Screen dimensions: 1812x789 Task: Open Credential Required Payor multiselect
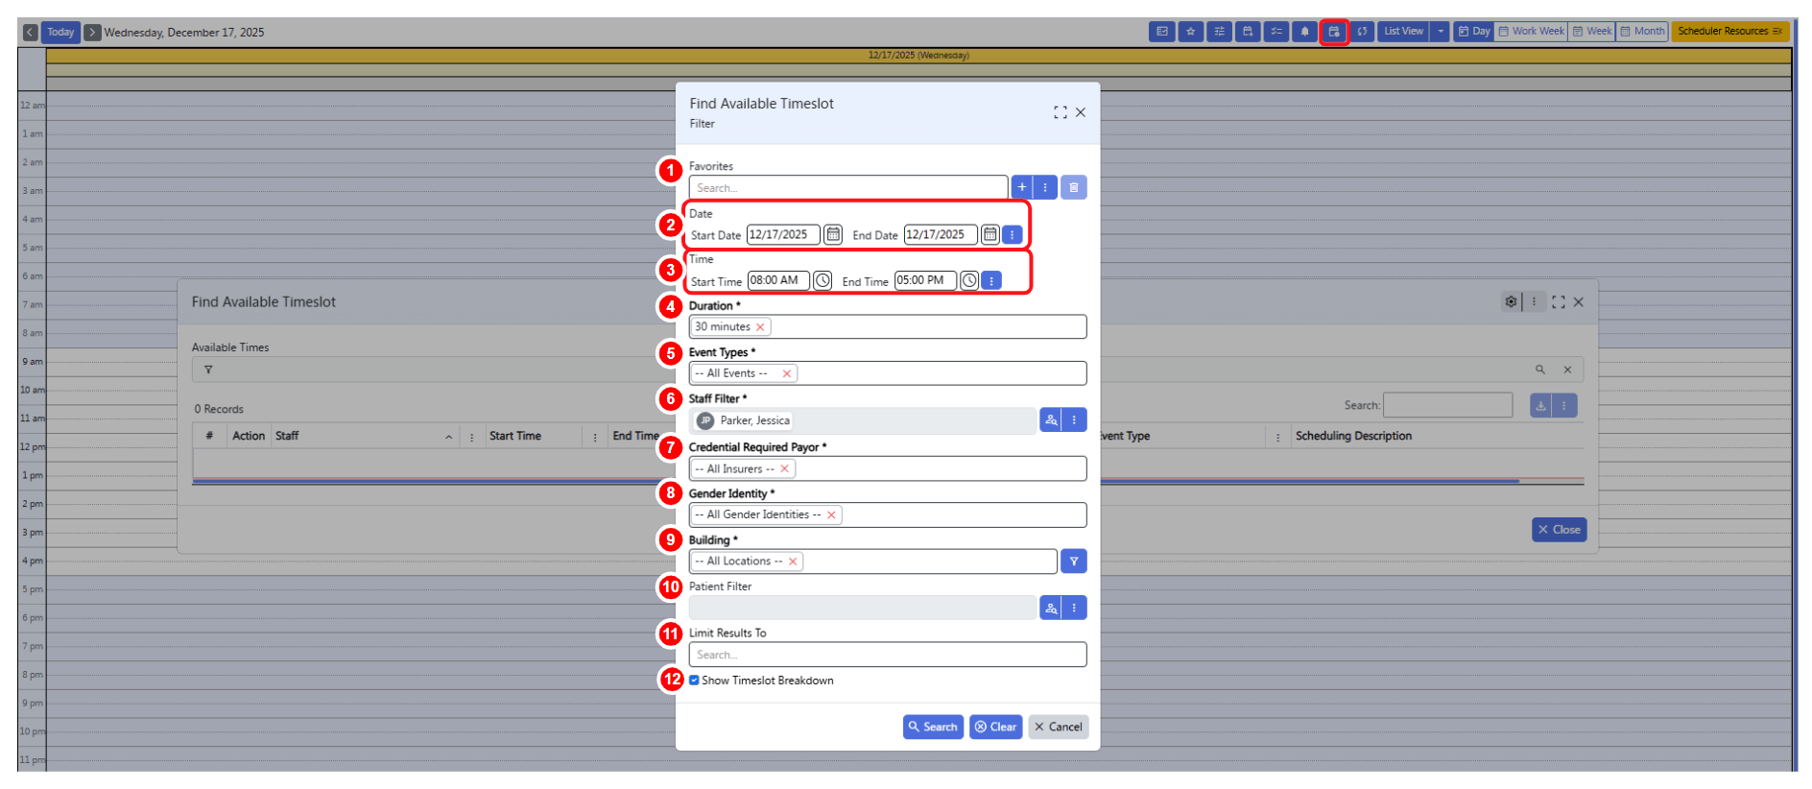pyautogui.click(x=888, y=468)
